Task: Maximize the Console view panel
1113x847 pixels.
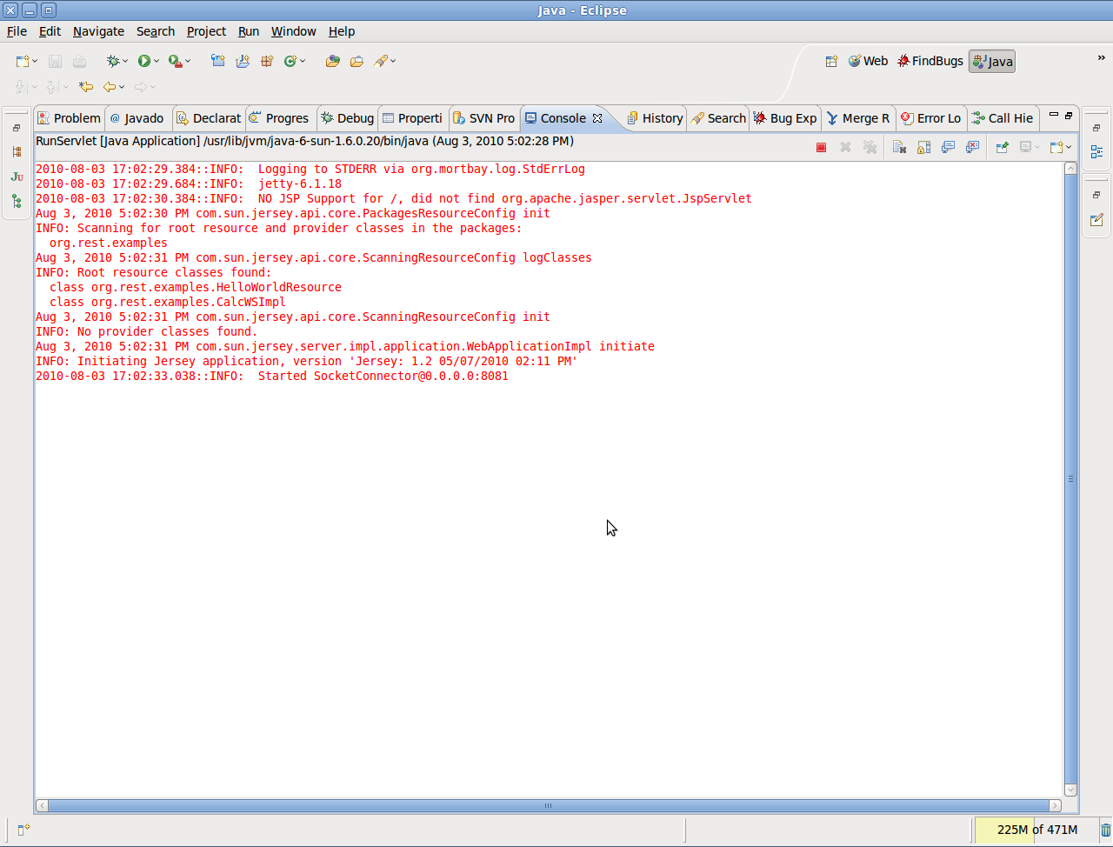Action: [1069, 115]
